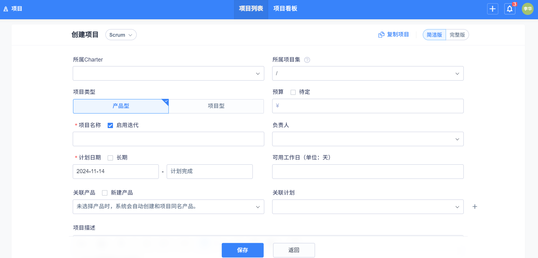
Task: Click the rocket project logo icon
Action: click(6, 9)
